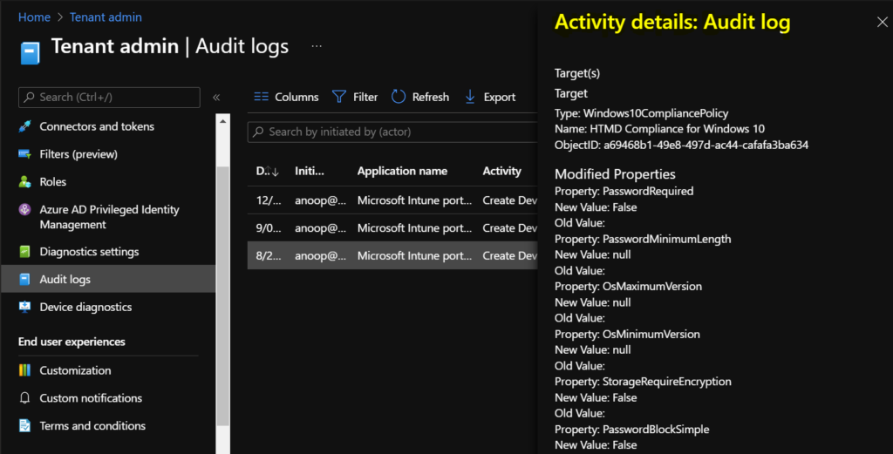Focus Search by initiated by (actor) field
Image resolution: width=893 pixels, height=454 pixels.
(x=393, y=132)
